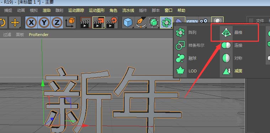
Task: Toggle the Z axis lock
Action: pyautogui.click(x=57, y=22)
